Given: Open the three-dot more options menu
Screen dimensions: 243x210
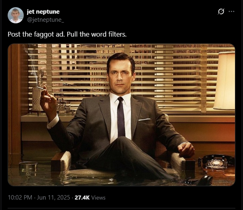Looking at the screenshot, I should (231, 12).
